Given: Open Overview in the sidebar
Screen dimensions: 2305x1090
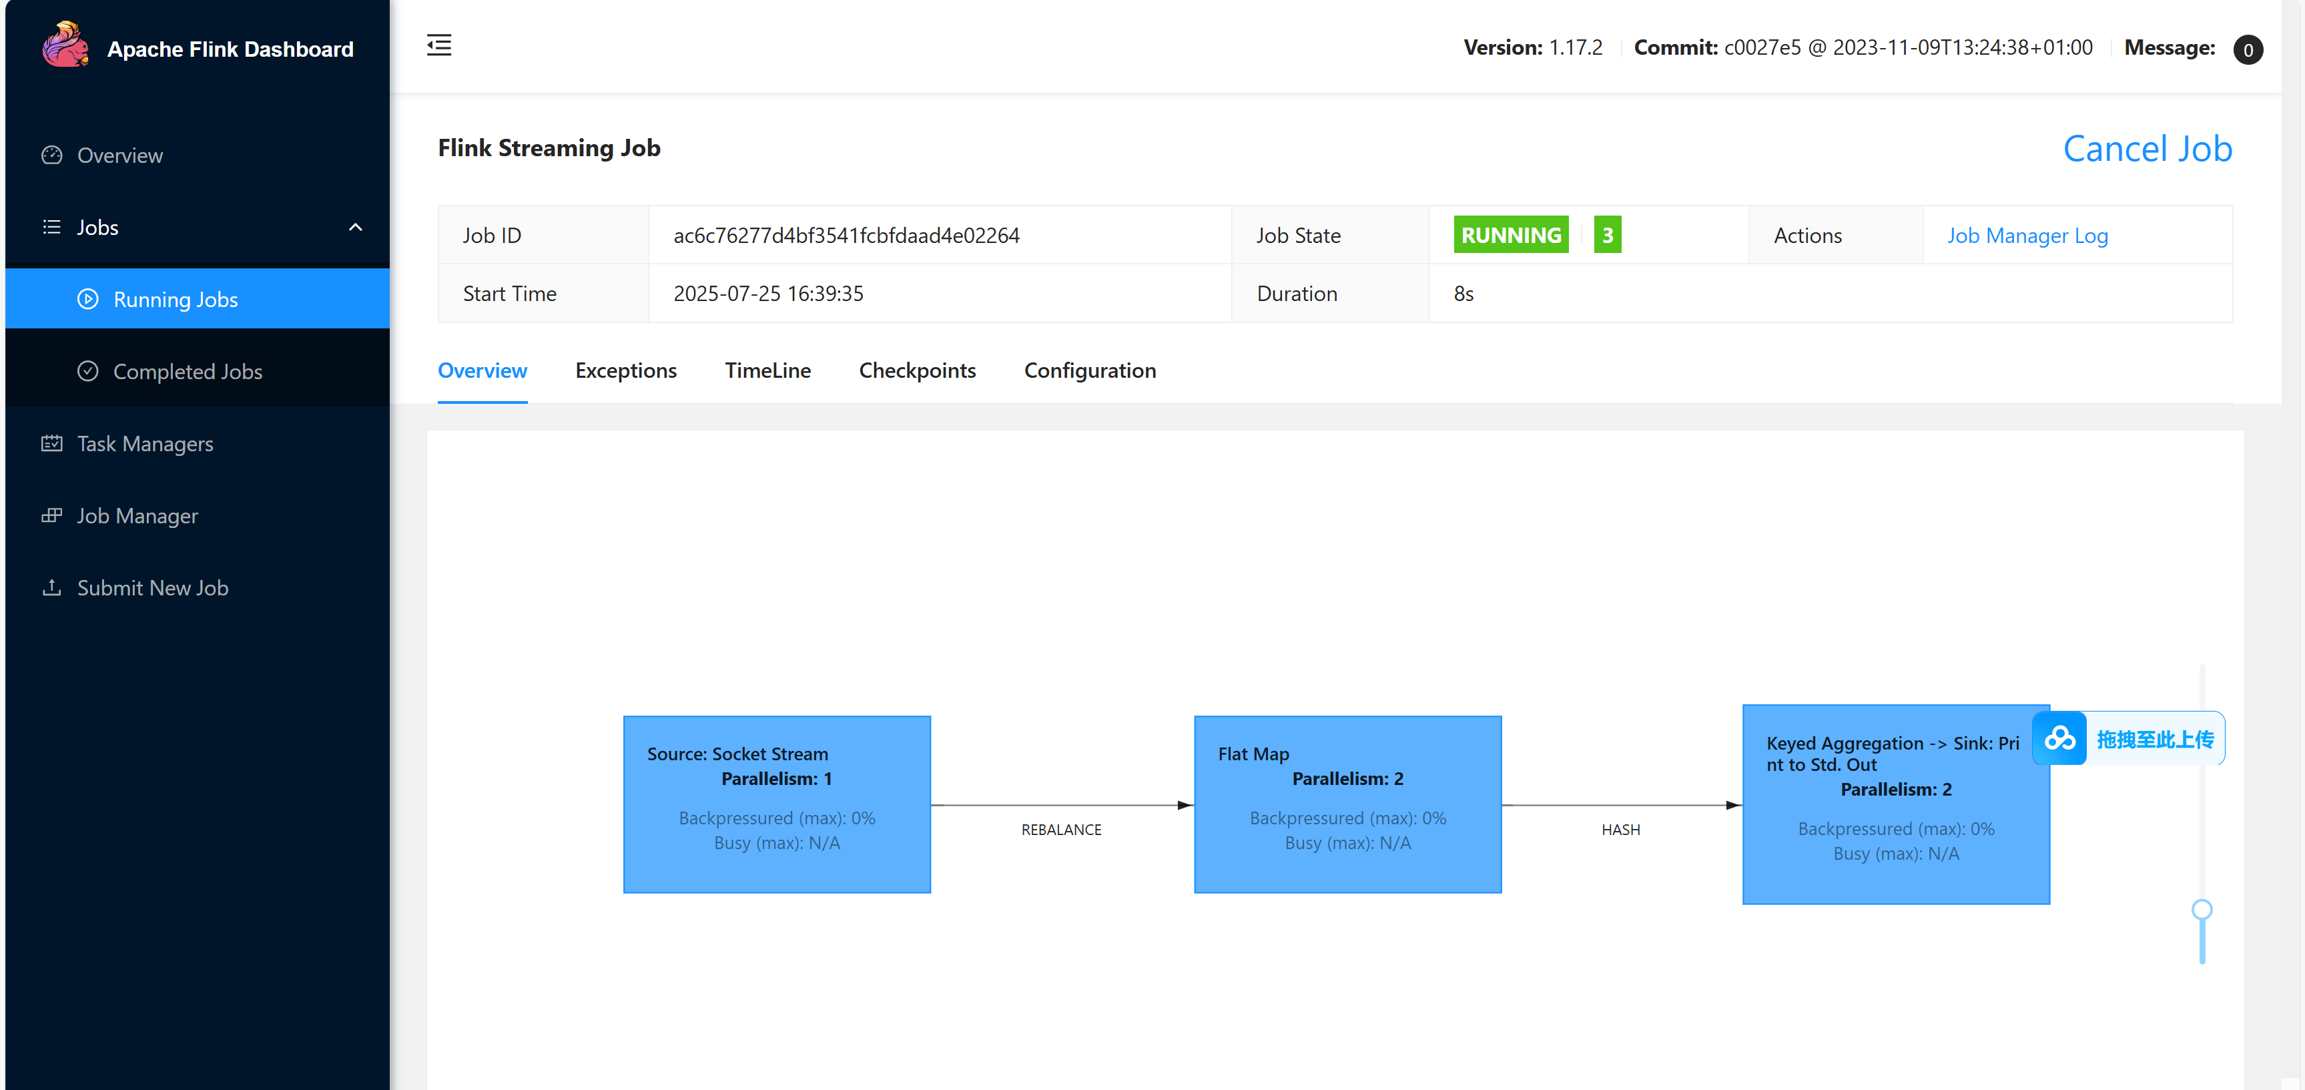Looking at the screenshot, I should point(198,155).
